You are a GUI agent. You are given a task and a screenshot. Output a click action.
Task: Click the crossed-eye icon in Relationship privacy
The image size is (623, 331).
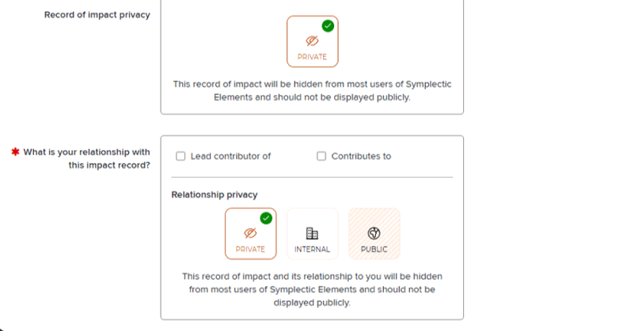(x=250, y=233)
